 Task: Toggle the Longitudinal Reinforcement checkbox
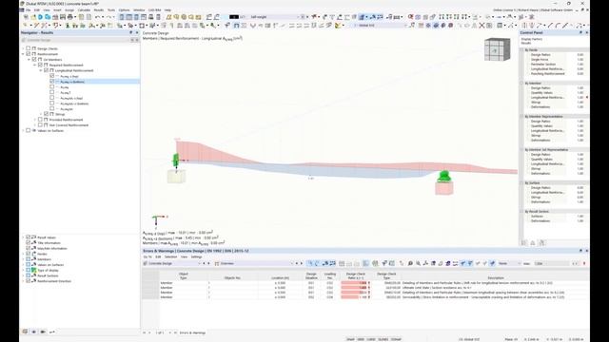tap(46, 70)
